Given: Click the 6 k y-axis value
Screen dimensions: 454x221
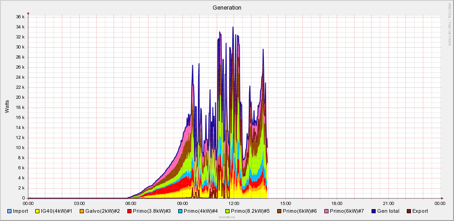Looking at the screenshot, I should point(22,168).
